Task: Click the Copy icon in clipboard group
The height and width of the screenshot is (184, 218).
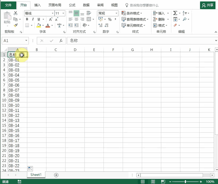Action: point(15,19)
